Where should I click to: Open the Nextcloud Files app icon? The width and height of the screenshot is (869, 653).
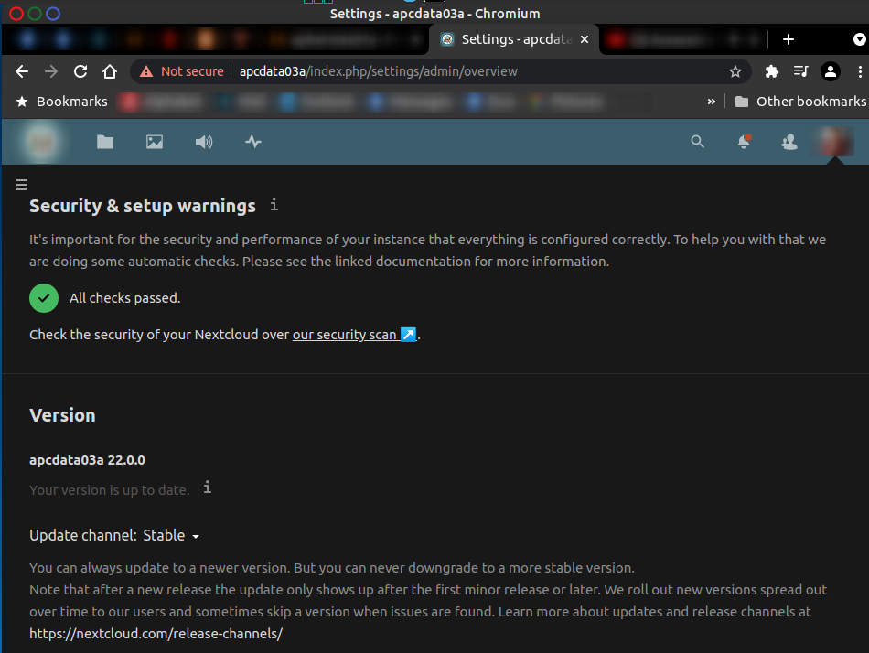point(105,142)
